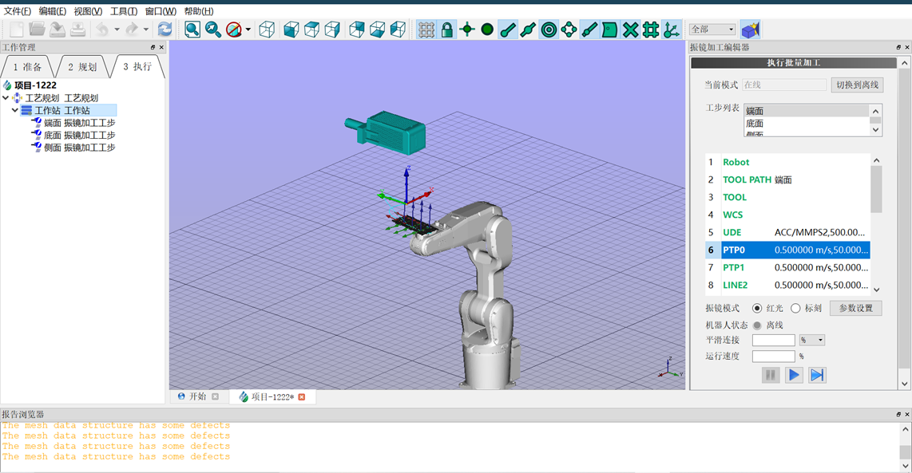Click the green X intersection snap icon

630,30
